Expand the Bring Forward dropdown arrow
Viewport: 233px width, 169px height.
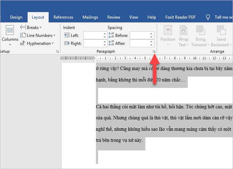tap(208, 45)
